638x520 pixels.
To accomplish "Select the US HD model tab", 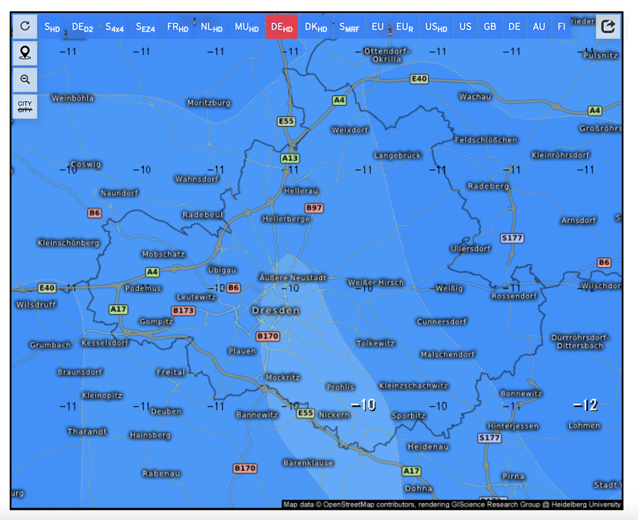I will 436,27.
